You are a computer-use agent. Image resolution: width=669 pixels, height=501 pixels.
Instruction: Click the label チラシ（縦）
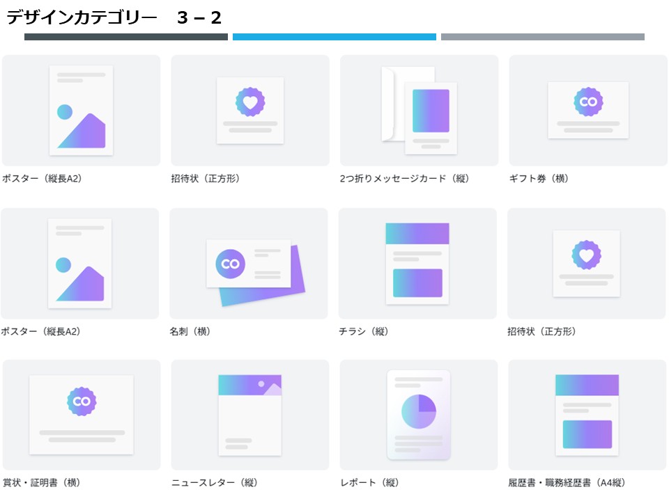click(364, 331)
